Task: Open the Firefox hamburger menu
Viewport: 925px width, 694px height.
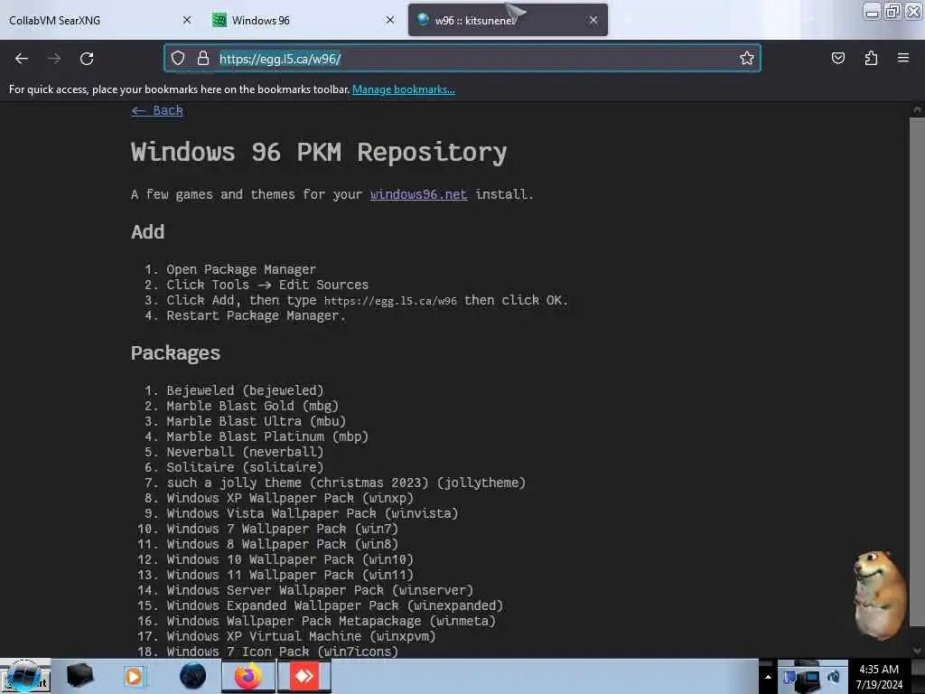Action: (x=902, y=58)
